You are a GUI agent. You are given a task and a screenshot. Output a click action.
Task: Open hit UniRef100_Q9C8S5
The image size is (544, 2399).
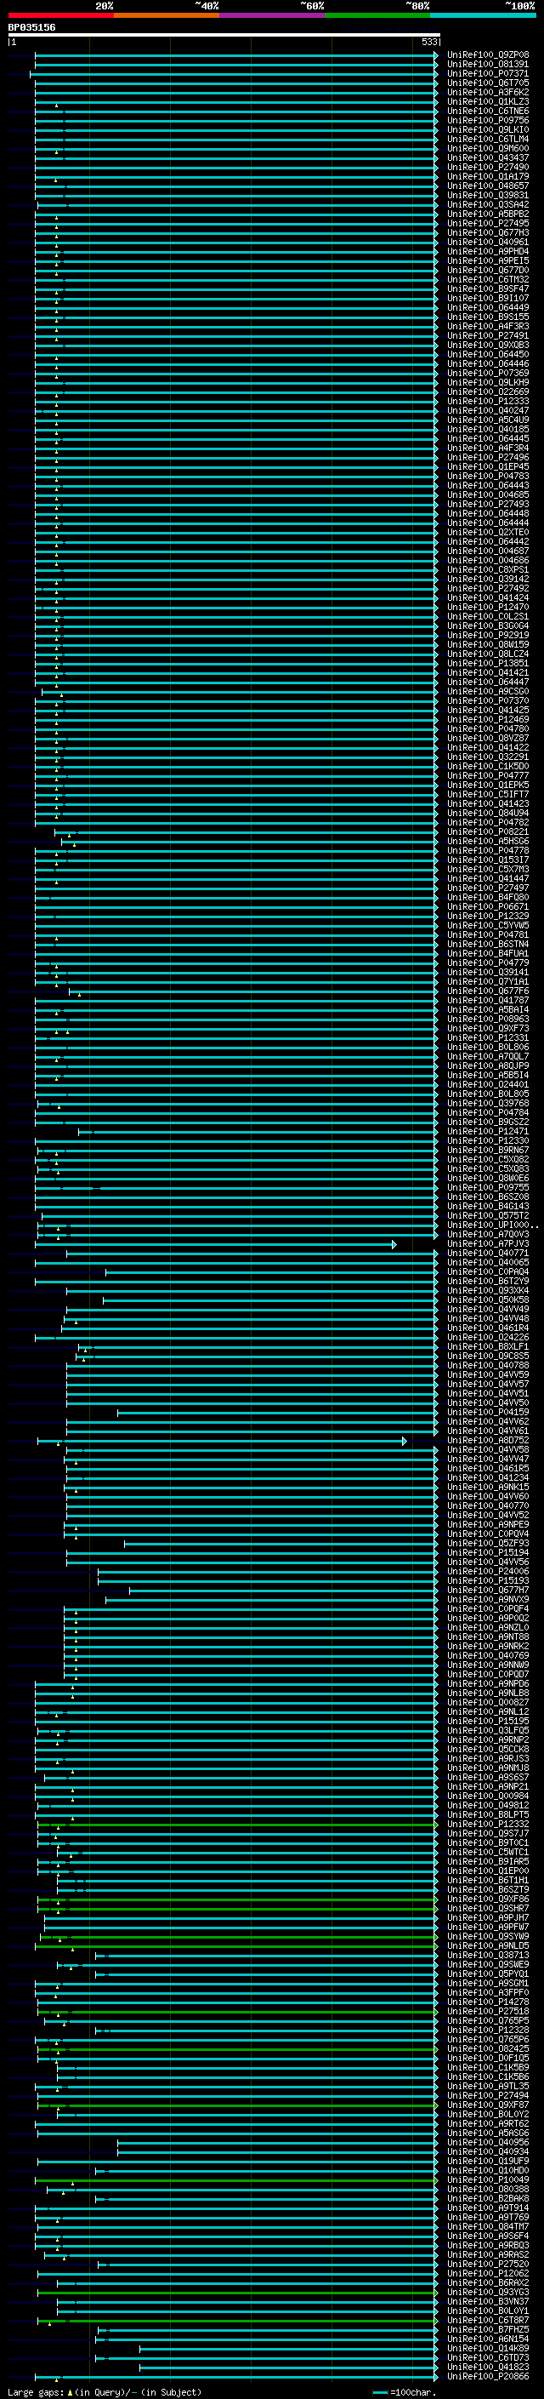click(x=488, y=1356)
